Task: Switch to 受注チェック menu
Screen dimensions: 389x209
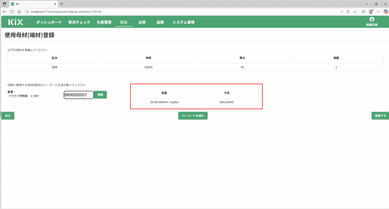Action: click(79, 22)
